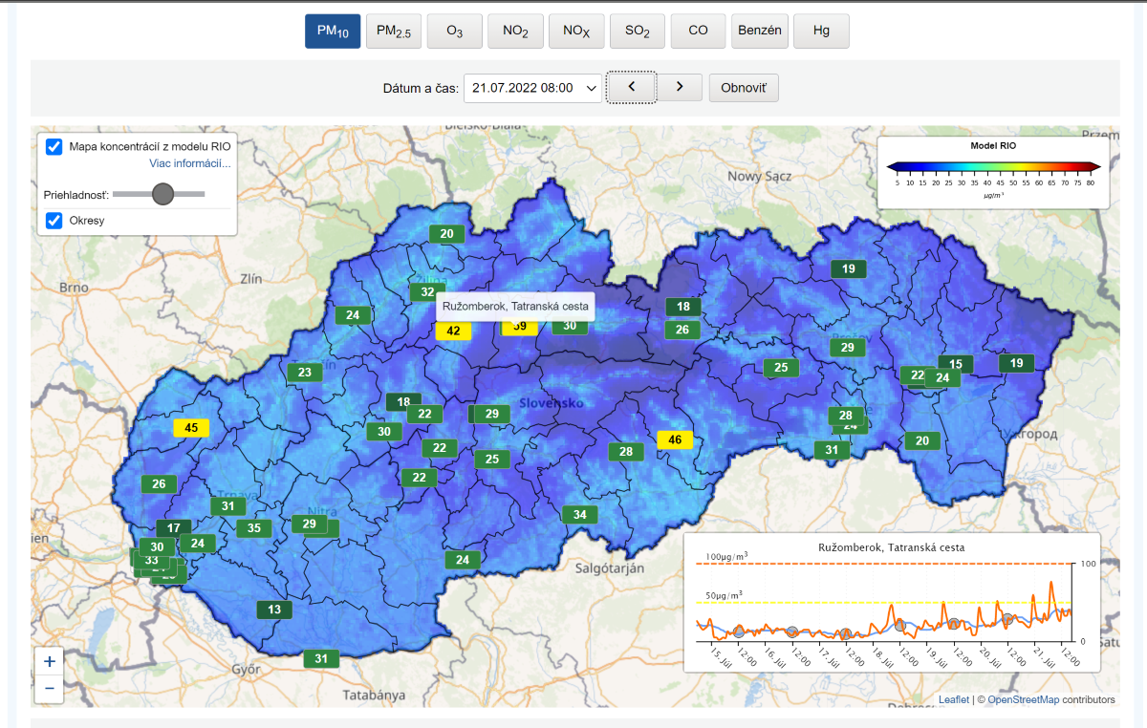Open the Dátum a čas dropdown
Viewport: 1147px width, 728px height.
pos(532,88)
